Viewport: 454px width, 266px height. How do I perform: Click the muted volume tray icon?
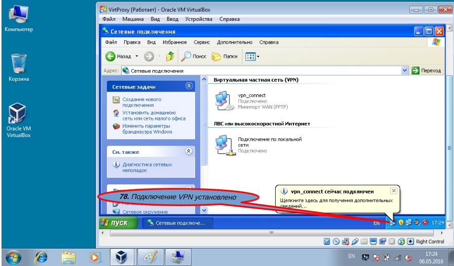pos(408,257)
